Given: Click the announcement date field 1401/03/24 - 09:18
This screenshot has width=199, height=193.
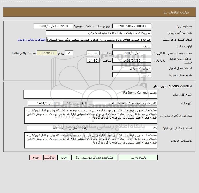Looking at the screenshot, I should pyautogui.click(x=53, y=26).
